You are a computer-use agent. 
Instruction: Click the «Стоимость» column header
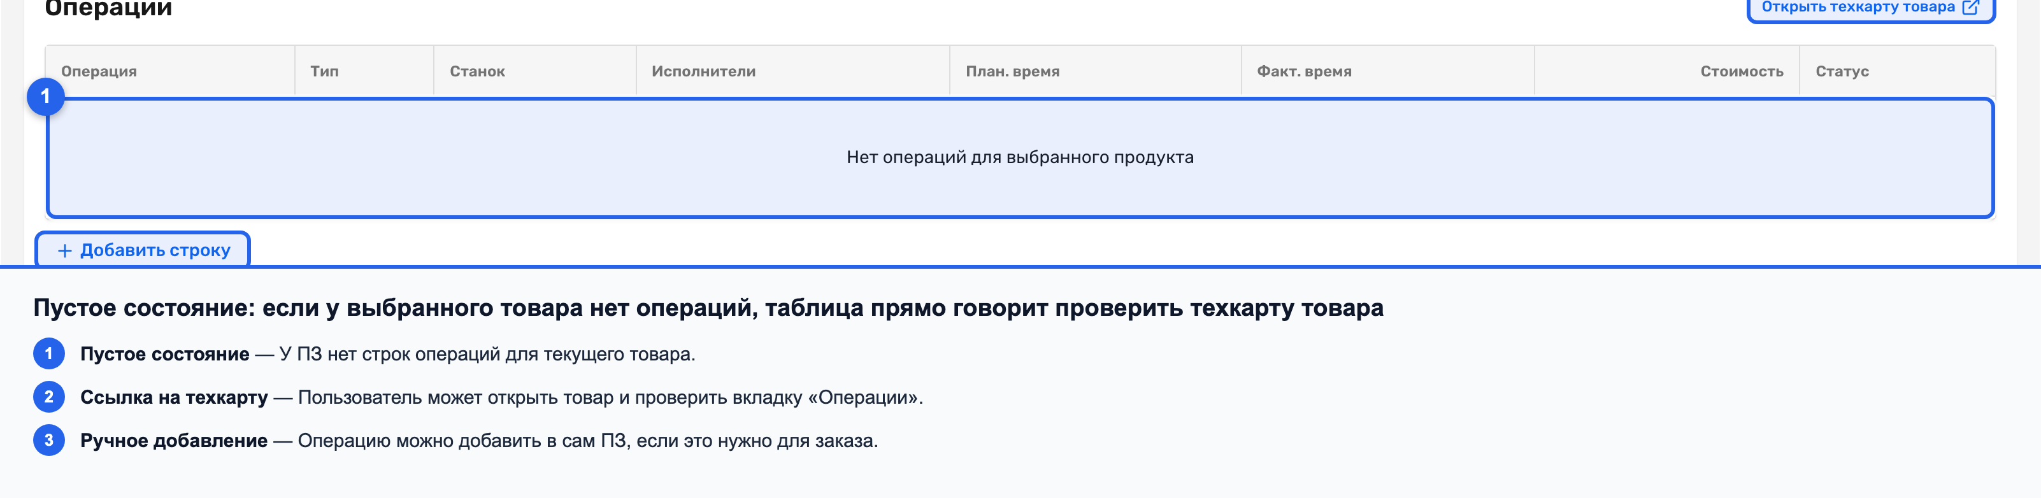click(x=1742, y=71)
